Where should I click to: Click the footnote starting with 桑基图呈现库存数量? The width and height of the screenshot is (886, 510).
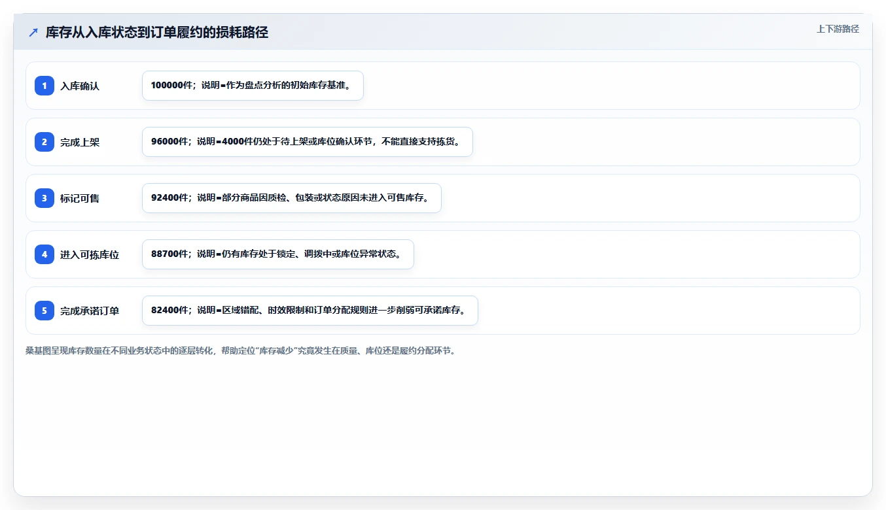[x=241, y=350]
